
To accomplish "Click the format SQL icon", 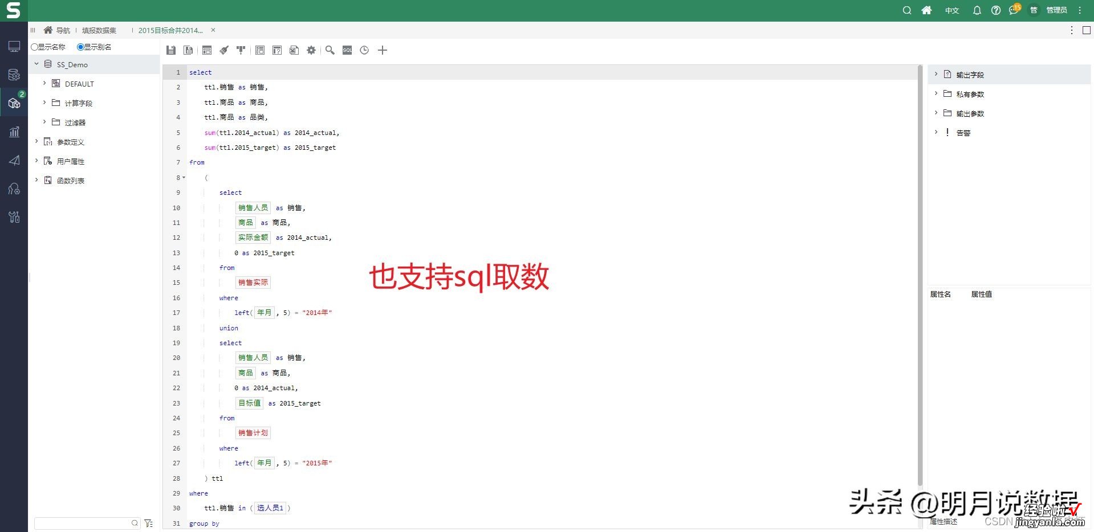I will click(241, 50).
